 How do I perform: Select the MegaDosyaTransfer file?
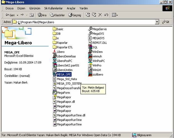(x=67, y=88)
